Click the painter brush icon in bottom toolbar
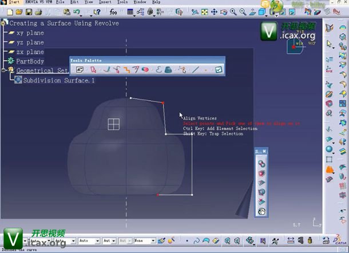 coord(162,240)
